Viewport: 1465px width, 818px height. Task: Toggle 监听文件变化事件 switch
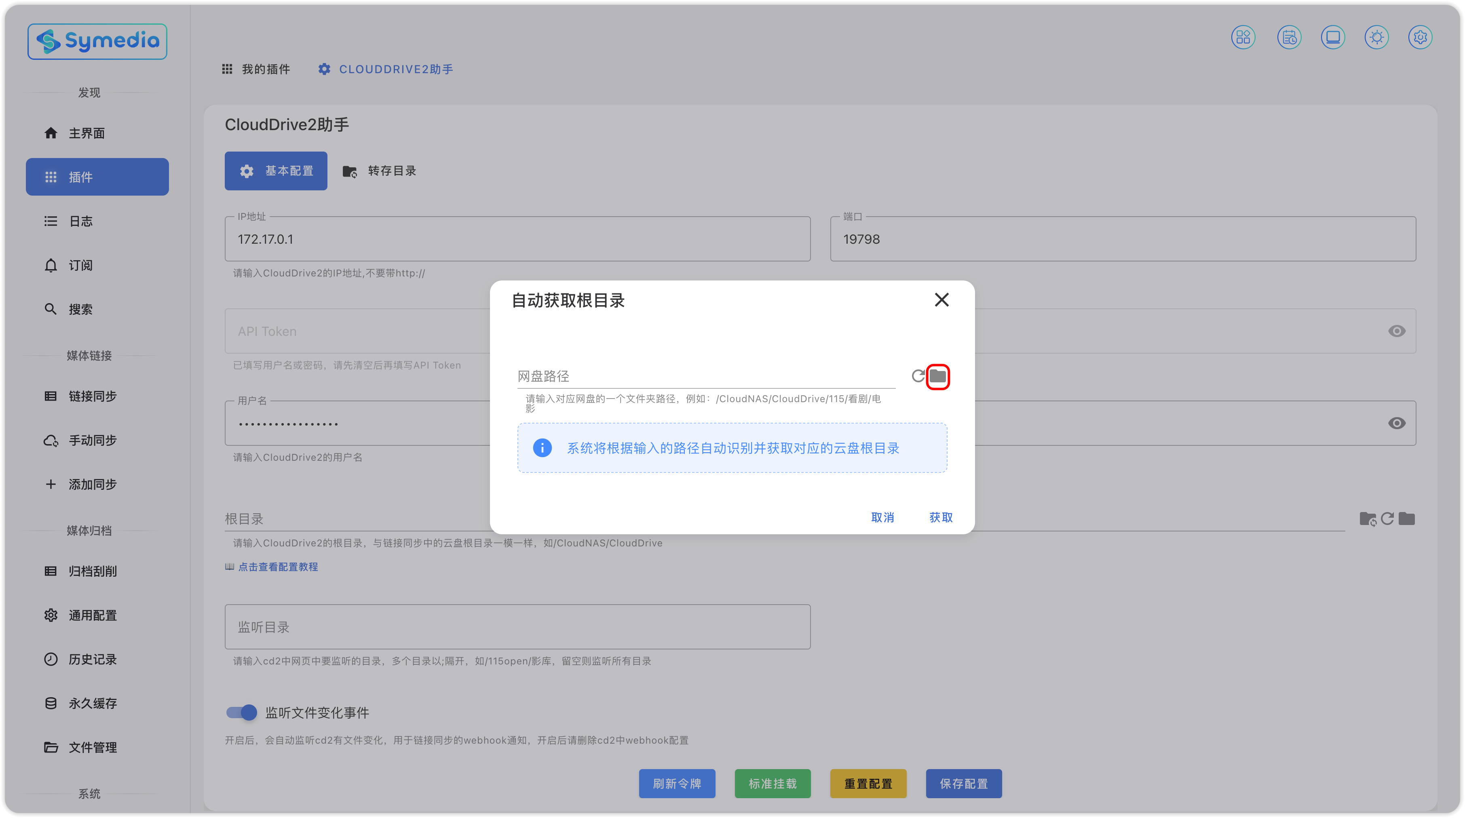(242, 712)
